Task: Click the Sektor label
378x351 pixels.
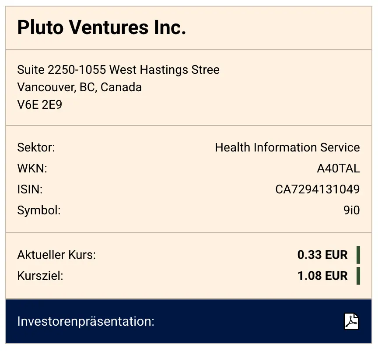Action: click(36, 148)
